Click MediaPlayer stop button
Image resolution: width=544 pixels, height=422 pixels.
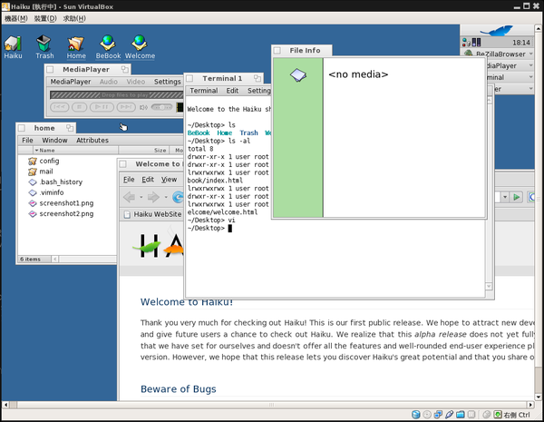79,107
